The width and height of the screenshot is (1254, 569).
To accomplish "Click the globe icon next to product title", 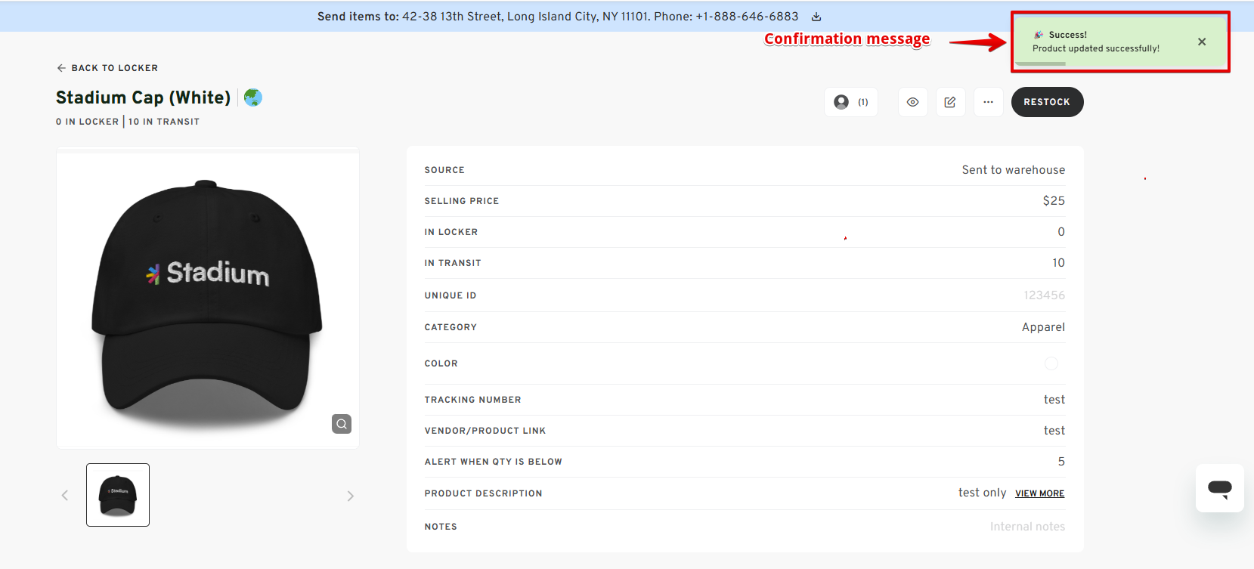I will (253, 97).
